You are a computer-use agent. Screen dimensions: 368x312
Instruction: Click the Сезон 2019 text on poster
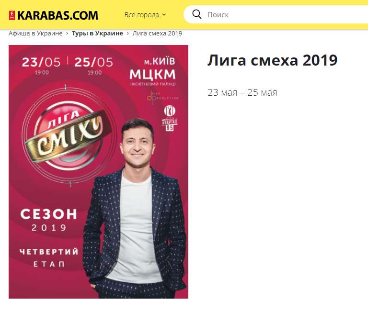point(49,220)
